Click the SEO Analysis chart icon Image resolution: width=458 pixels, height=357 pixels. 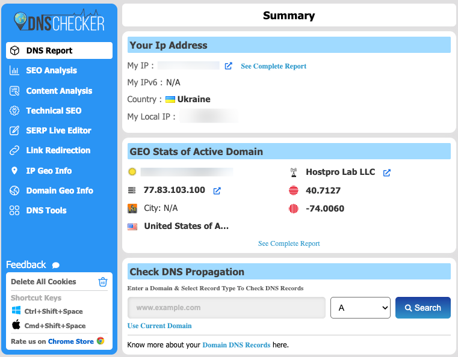click(14, 70)
